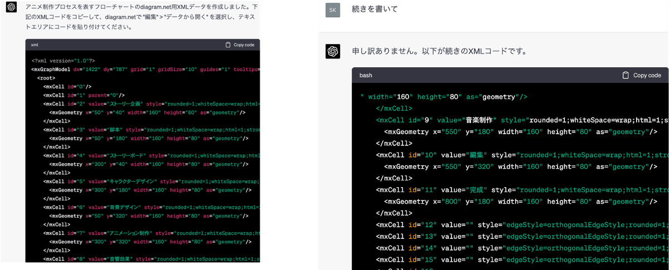Viewport: 669px width, 270px height.
Task: Click the <?xml version="1.0"?> line
Action: (63, 61)
